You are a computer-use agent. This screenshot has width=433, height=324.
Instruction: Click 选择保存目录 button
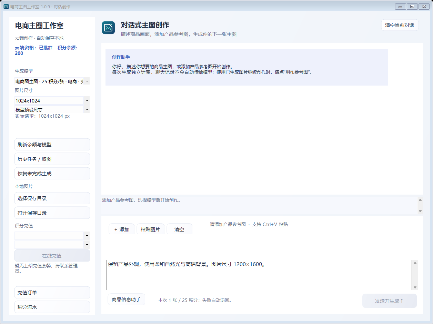click(52, 198)
